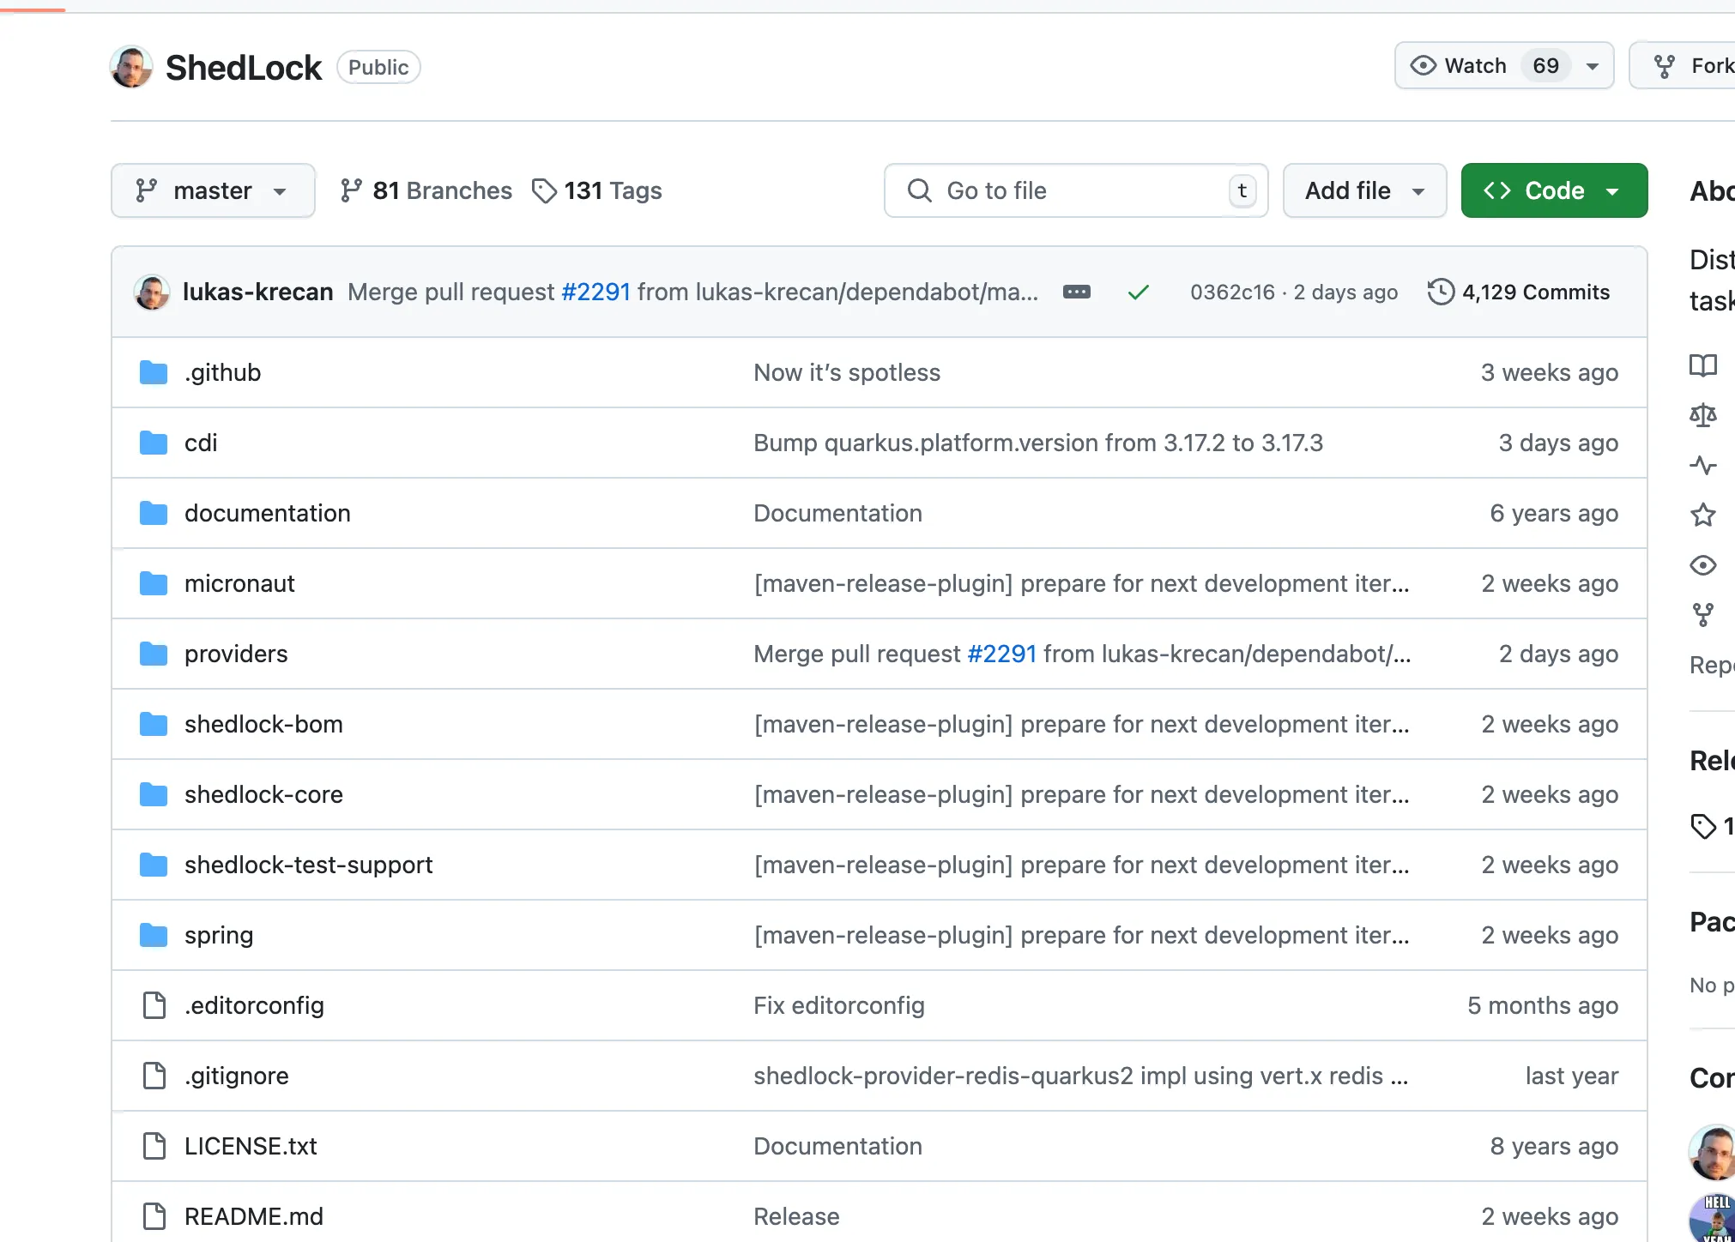Click the shedlock-test-support folder icon
The width and height of the screenshot is (1735, 1242).
(154, 865)
